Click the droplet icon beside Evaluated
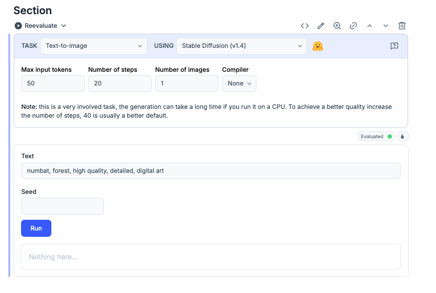The image size is (436, 293). click(402, 137)
